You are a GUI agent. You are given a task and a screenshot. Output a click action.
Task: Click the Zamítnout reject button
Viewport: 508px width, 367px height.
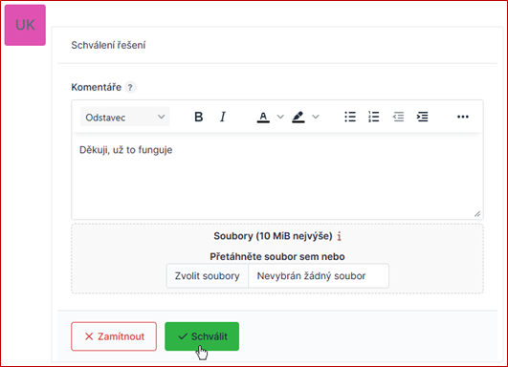tap(114, 336)
